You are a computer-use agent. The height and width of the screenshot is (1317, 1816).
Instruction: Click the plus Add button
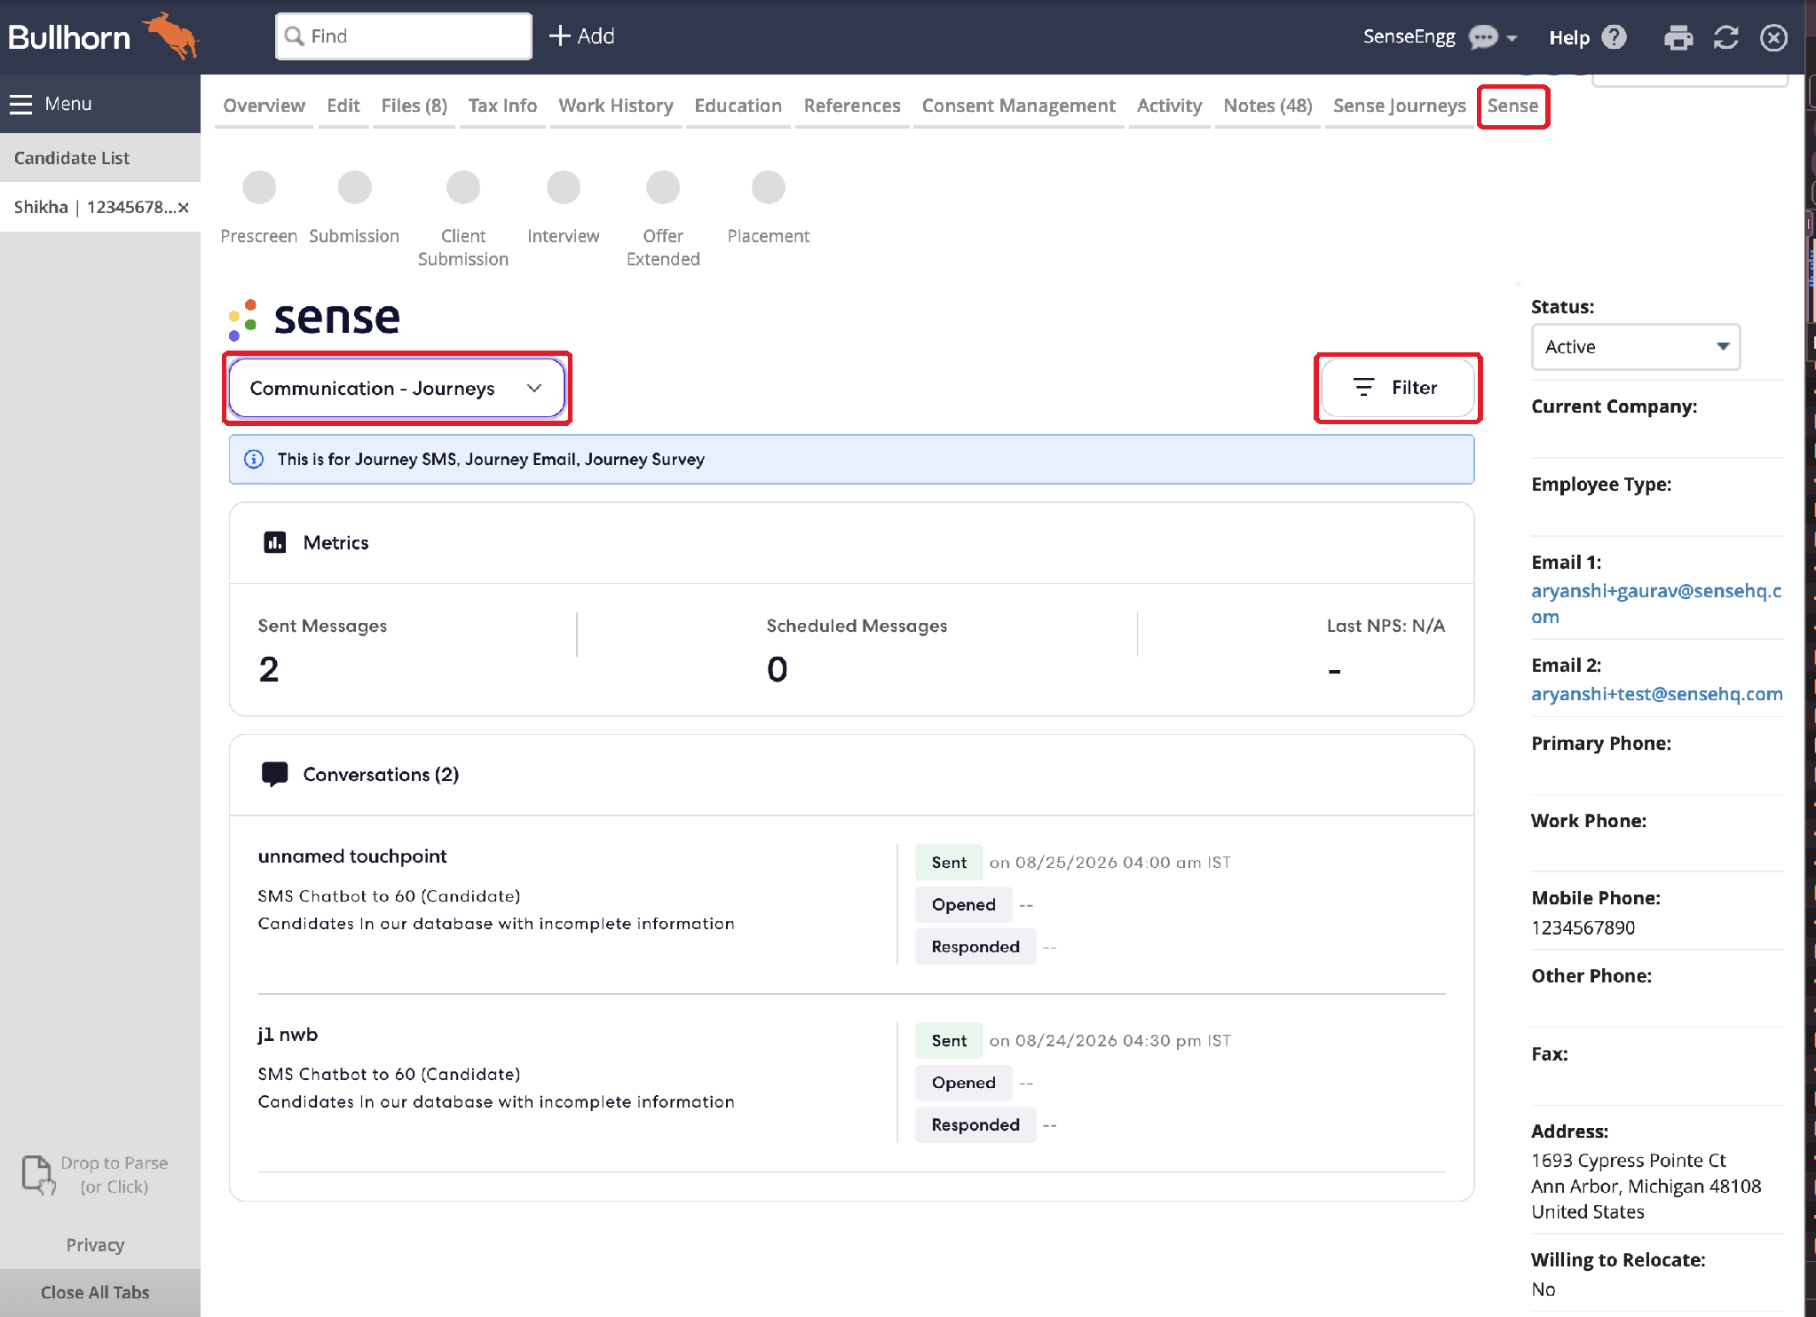click(581, 36)
